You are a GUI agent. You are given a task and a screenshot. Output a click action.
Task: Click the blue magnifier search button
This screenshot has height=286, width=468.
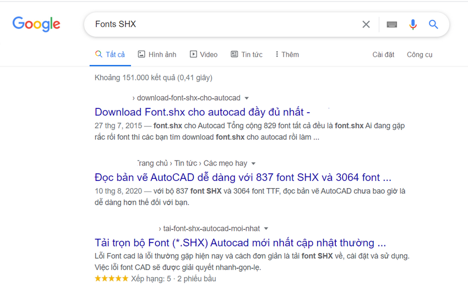(x=433, y=24)
